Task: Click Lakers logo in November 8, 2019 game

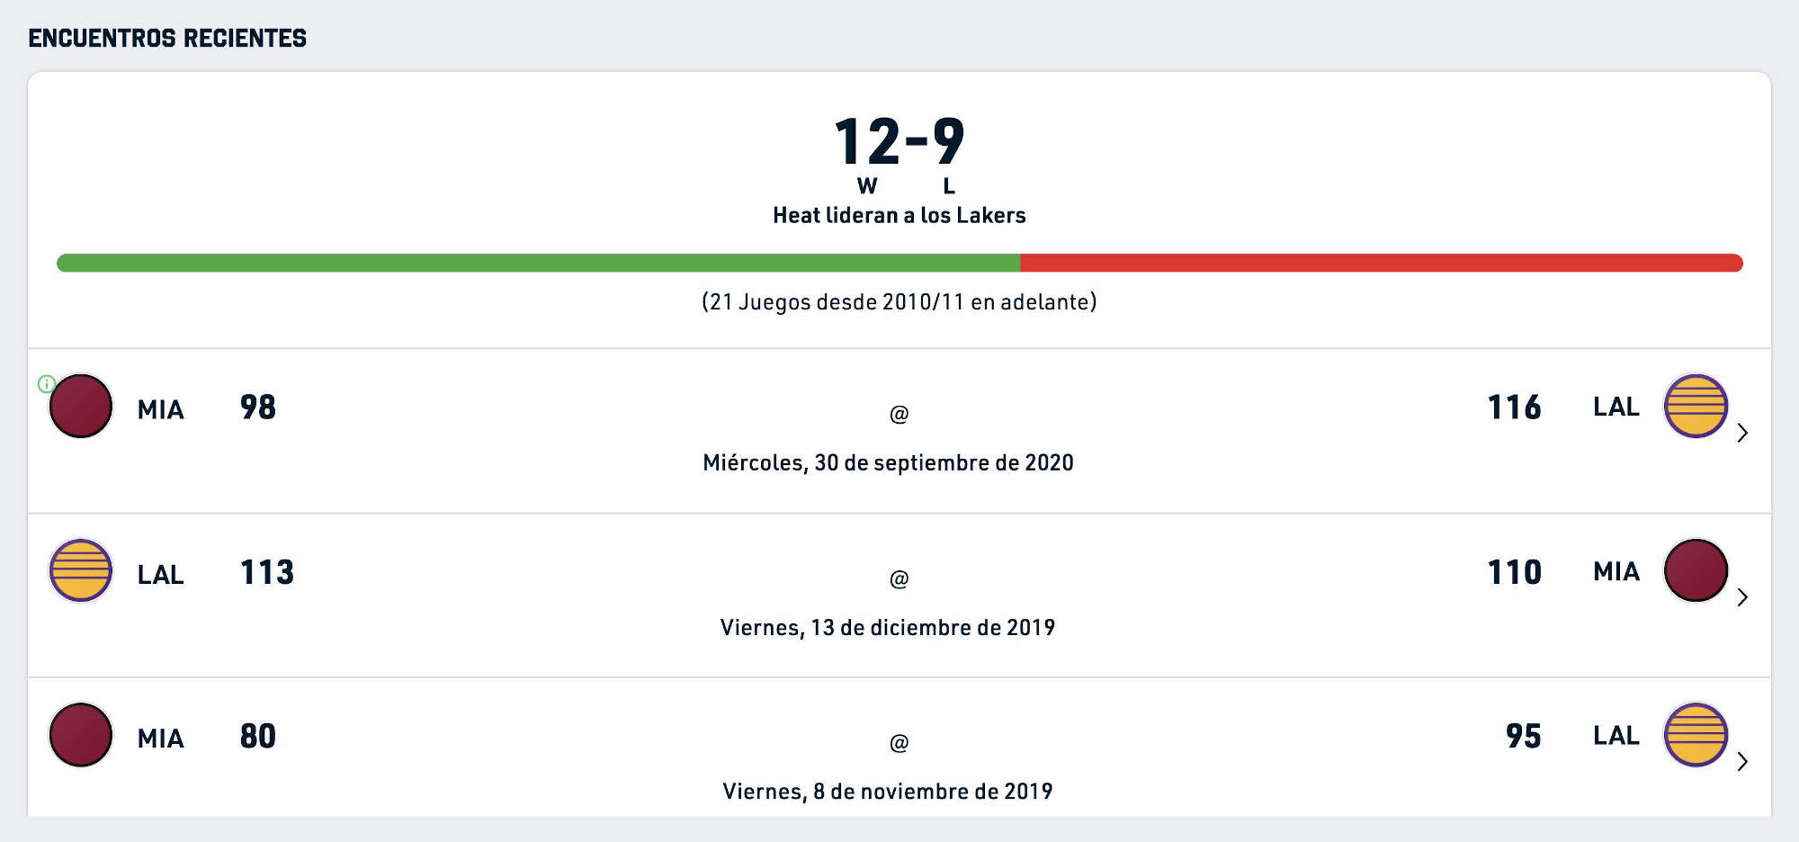Action: 1696,735
